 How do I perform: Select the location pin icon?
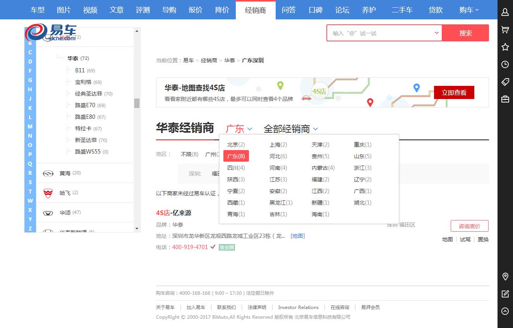coord(505,277)
